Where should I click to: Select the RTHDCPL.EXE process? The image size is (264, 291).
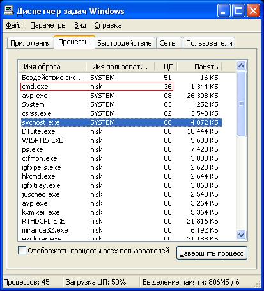pyautogui.click(x=121, y=221)
